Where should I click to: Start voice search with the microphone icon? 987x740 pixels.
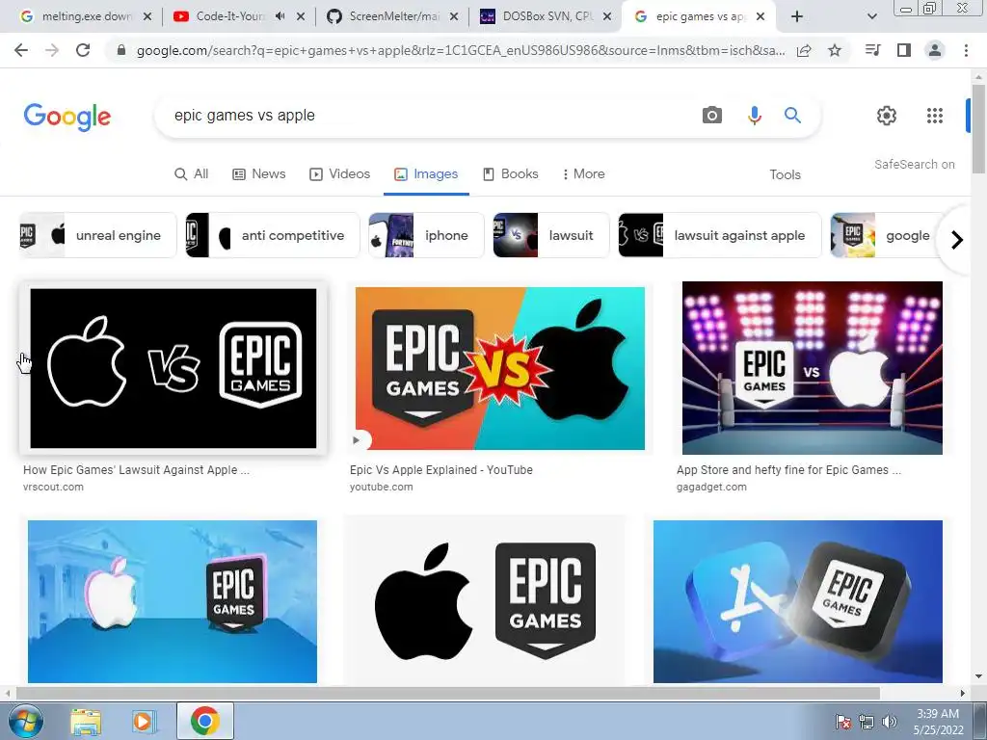(754, 116)
